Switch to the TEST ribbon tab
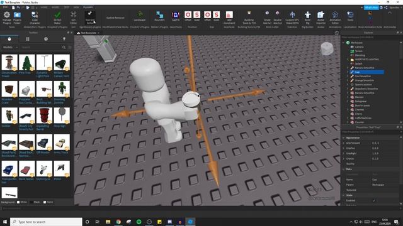The image size is (403, 226). point(67,7)
